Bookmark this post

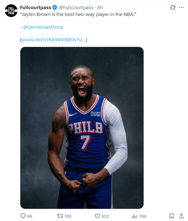coord(172,216)
